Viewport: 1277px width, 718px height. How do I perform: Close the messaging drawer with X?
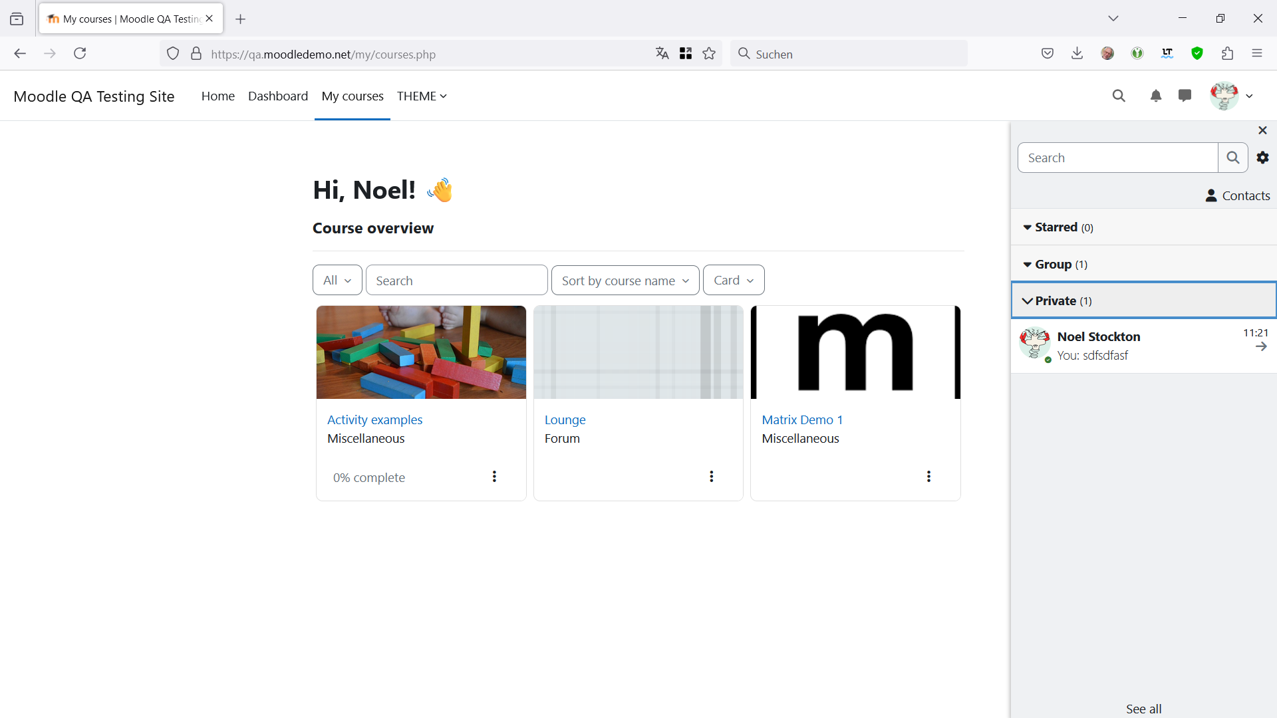[x=1262, y=130]
